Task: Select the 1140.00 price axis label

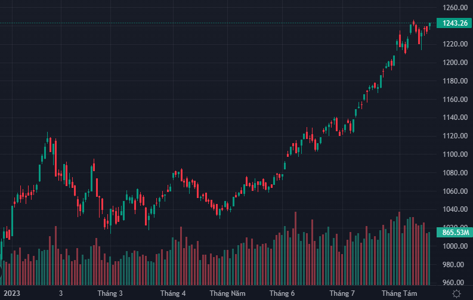Action: [455, 117]
